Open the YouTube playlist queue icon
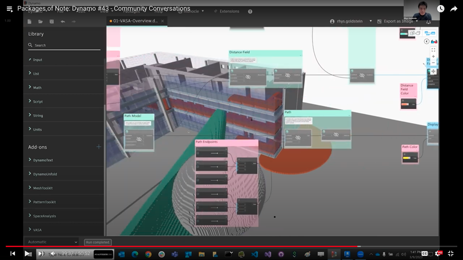This screenshot has height=260, width=463. [x=9, y=9]
